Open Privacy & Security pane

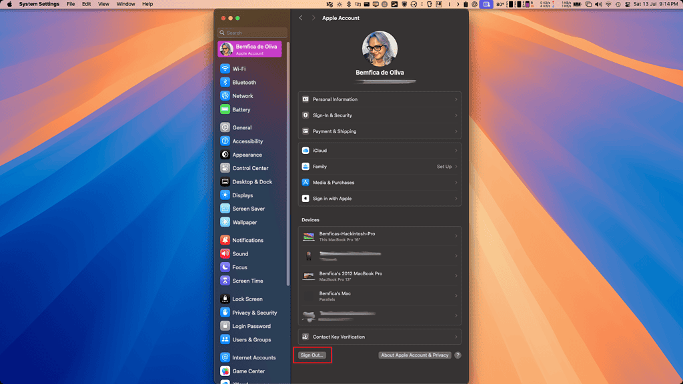tap(254, 313)
